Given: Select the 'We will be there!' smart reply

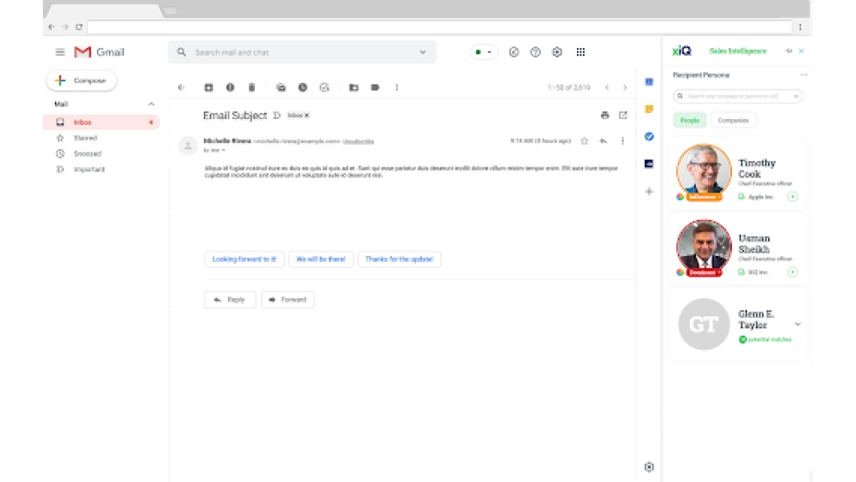Looking at the screenshot, I should (320, 259).
